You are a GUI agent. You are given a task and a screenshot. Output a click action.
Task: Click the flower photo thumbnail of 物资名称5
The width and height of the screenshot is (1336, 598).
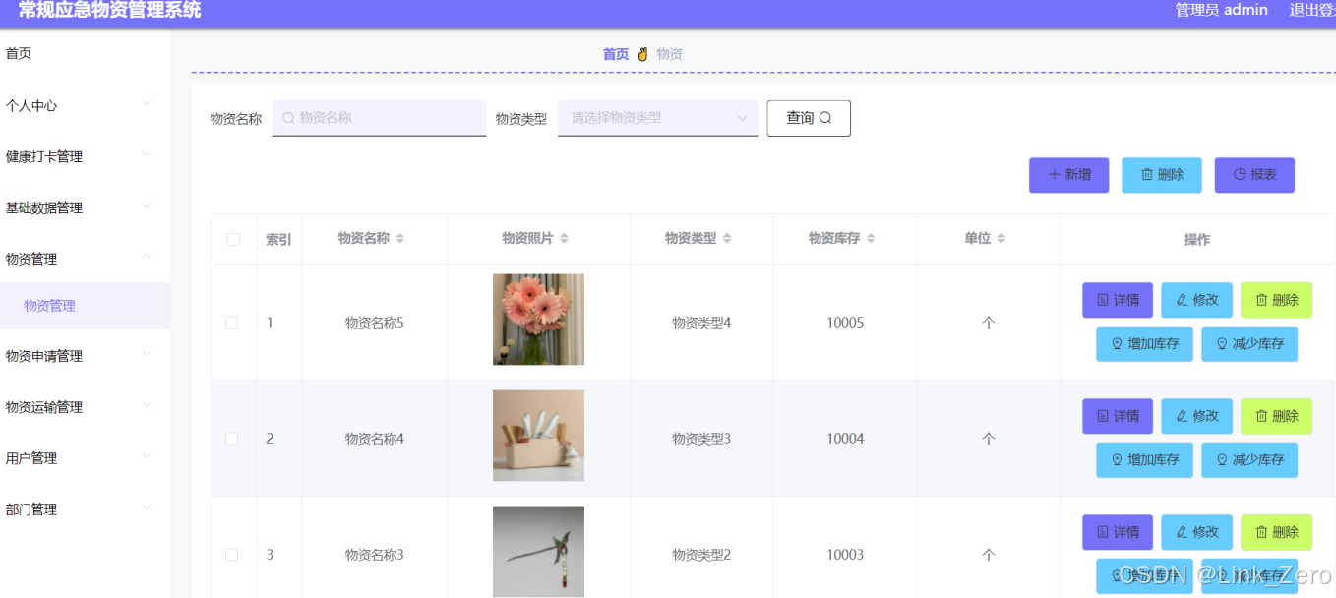pos(538,319)
